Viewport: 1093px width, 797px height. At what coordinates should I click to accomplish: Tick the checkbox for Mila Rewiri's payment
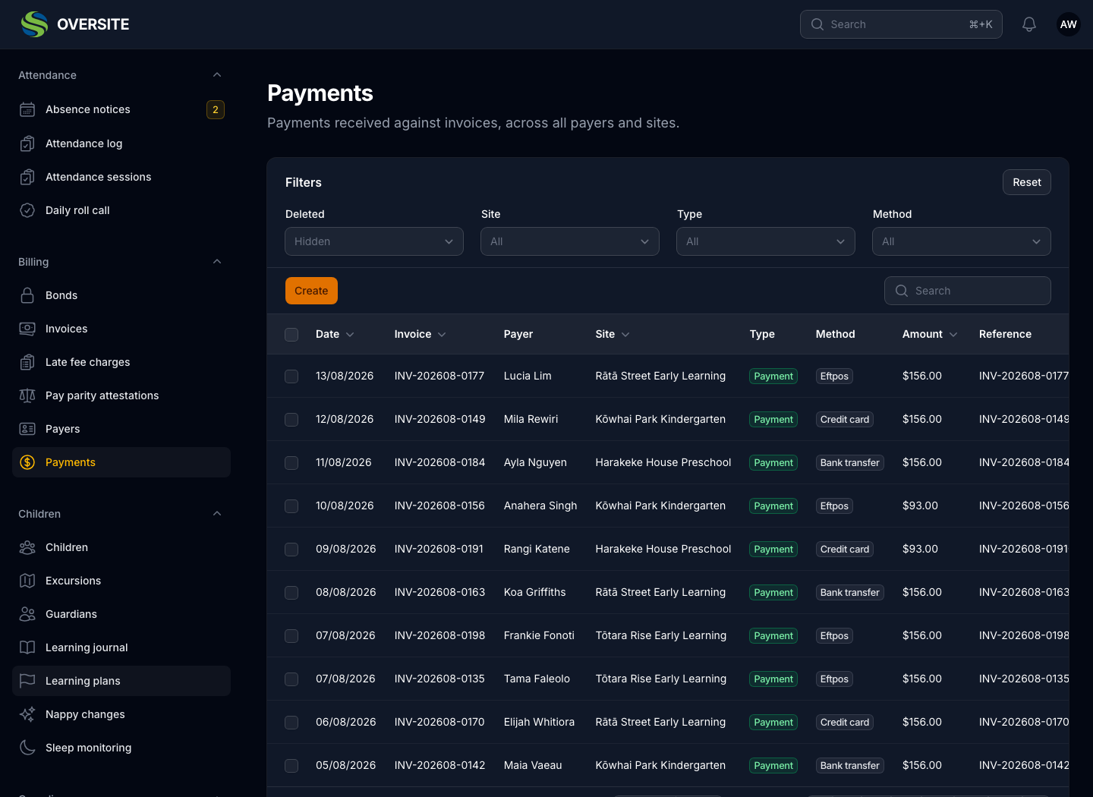(291, 420)
